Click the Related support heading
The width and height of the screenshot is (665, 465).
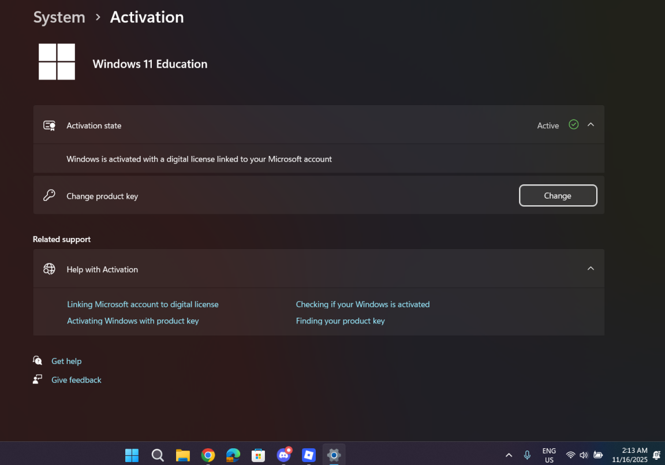click(x=62, y=239)
